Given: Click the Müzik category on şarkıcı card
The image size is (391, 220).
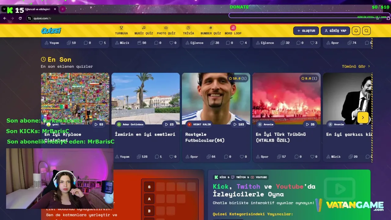Looking at the screenshot, I should [x=334, y=157].
